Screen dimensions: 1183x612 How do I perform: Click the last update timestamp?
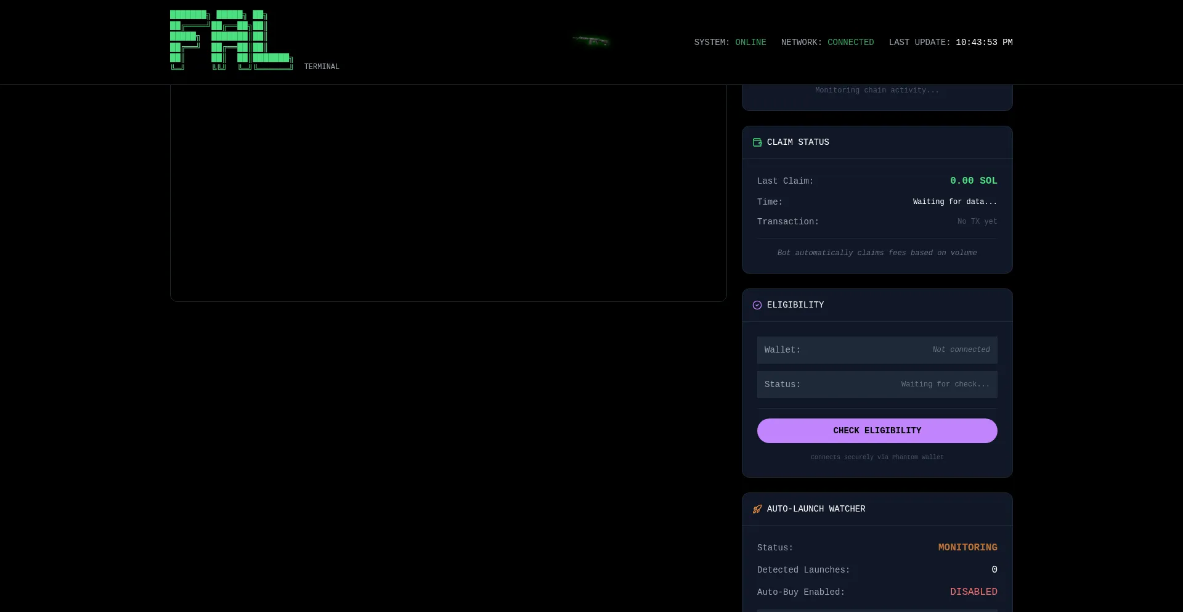pos(984,43)
